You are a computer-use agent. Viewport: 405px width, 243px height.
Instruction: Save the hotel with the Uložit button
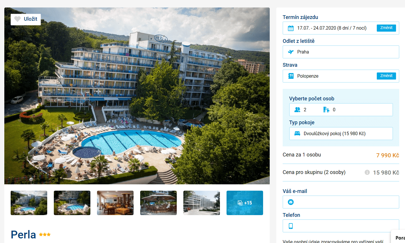click(x=26, y=19)
